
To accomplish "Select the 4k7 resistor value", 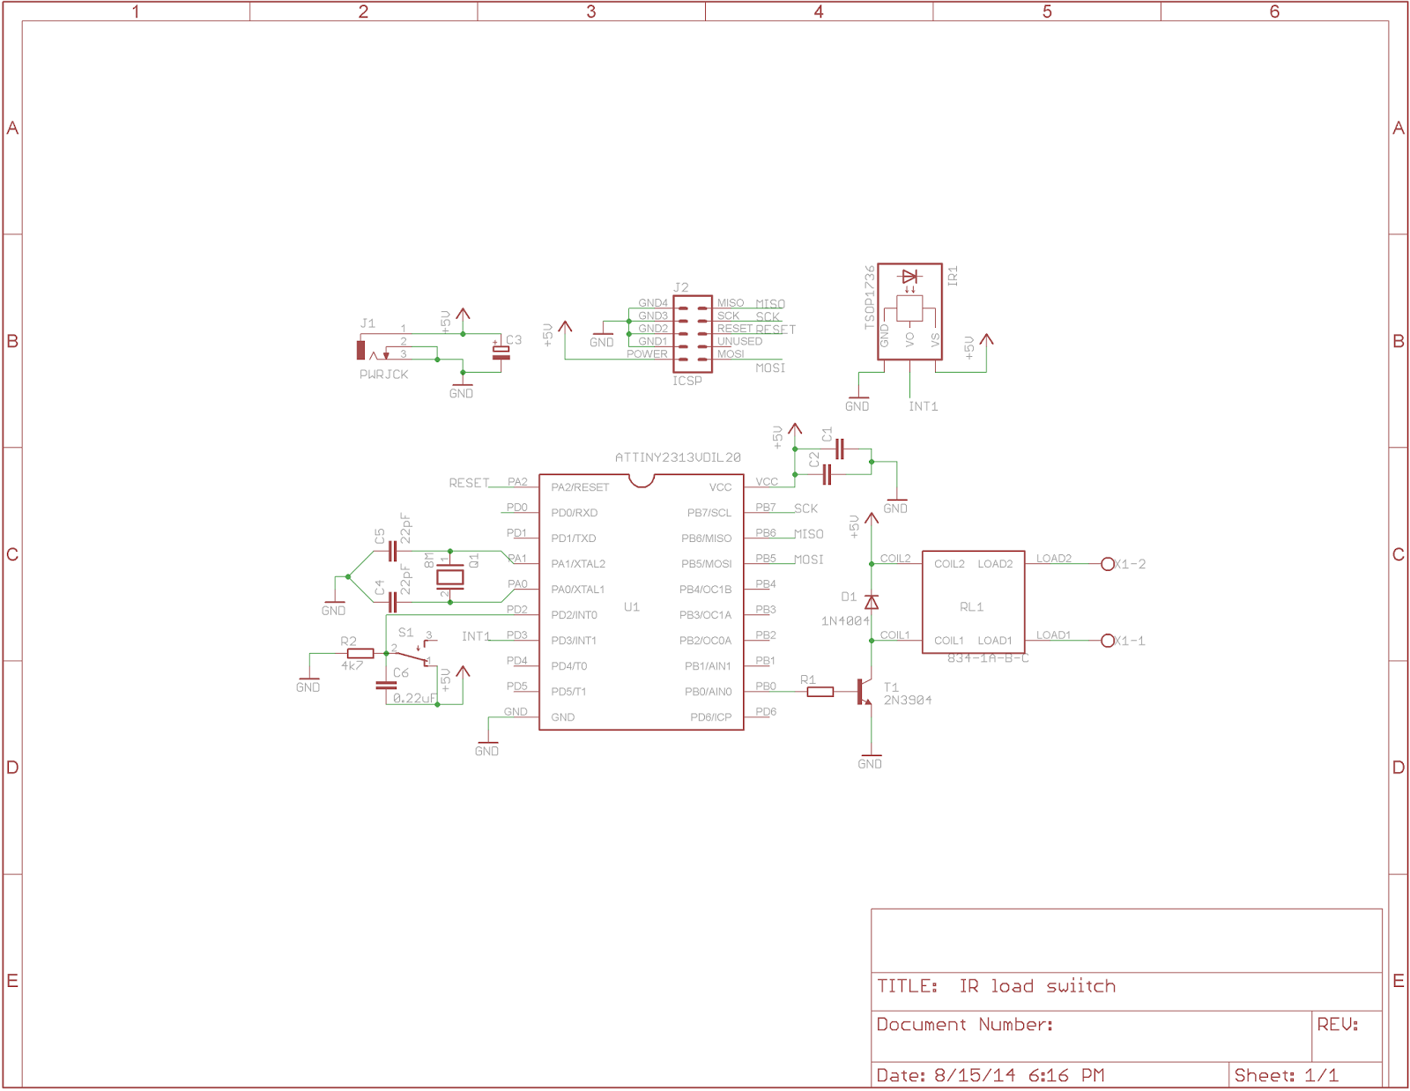I will (x=352, y=666).
